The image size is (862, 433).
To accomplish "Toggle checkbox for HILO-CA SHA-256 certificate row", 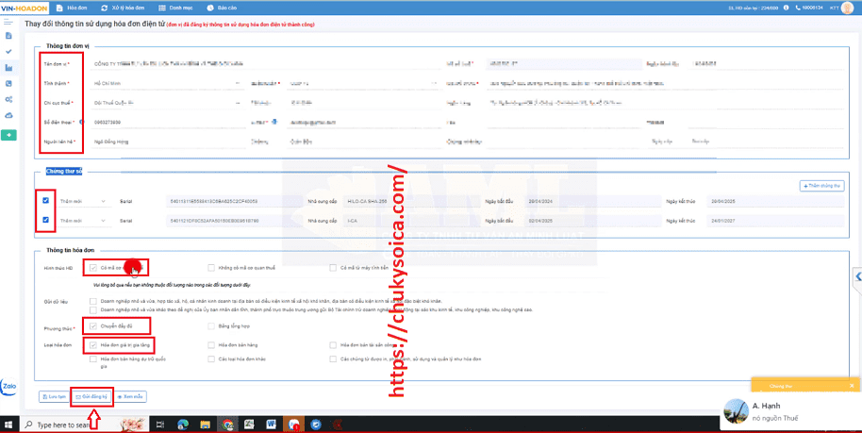I will coord(45,201).
